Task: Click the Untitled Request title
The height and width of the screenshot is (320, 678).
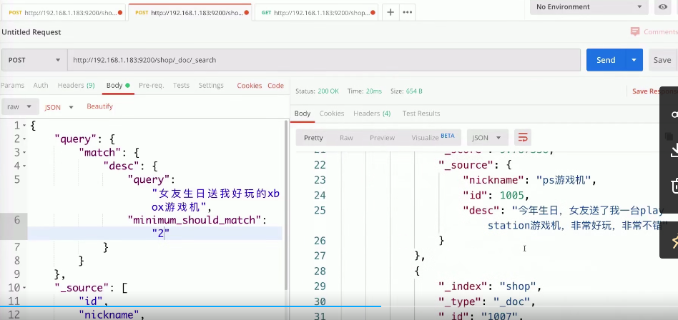Action: (31, 32)
